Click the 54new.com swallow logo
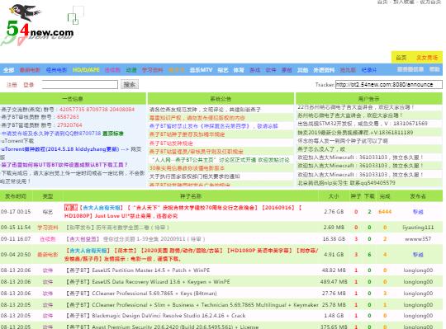 (37, 25)
